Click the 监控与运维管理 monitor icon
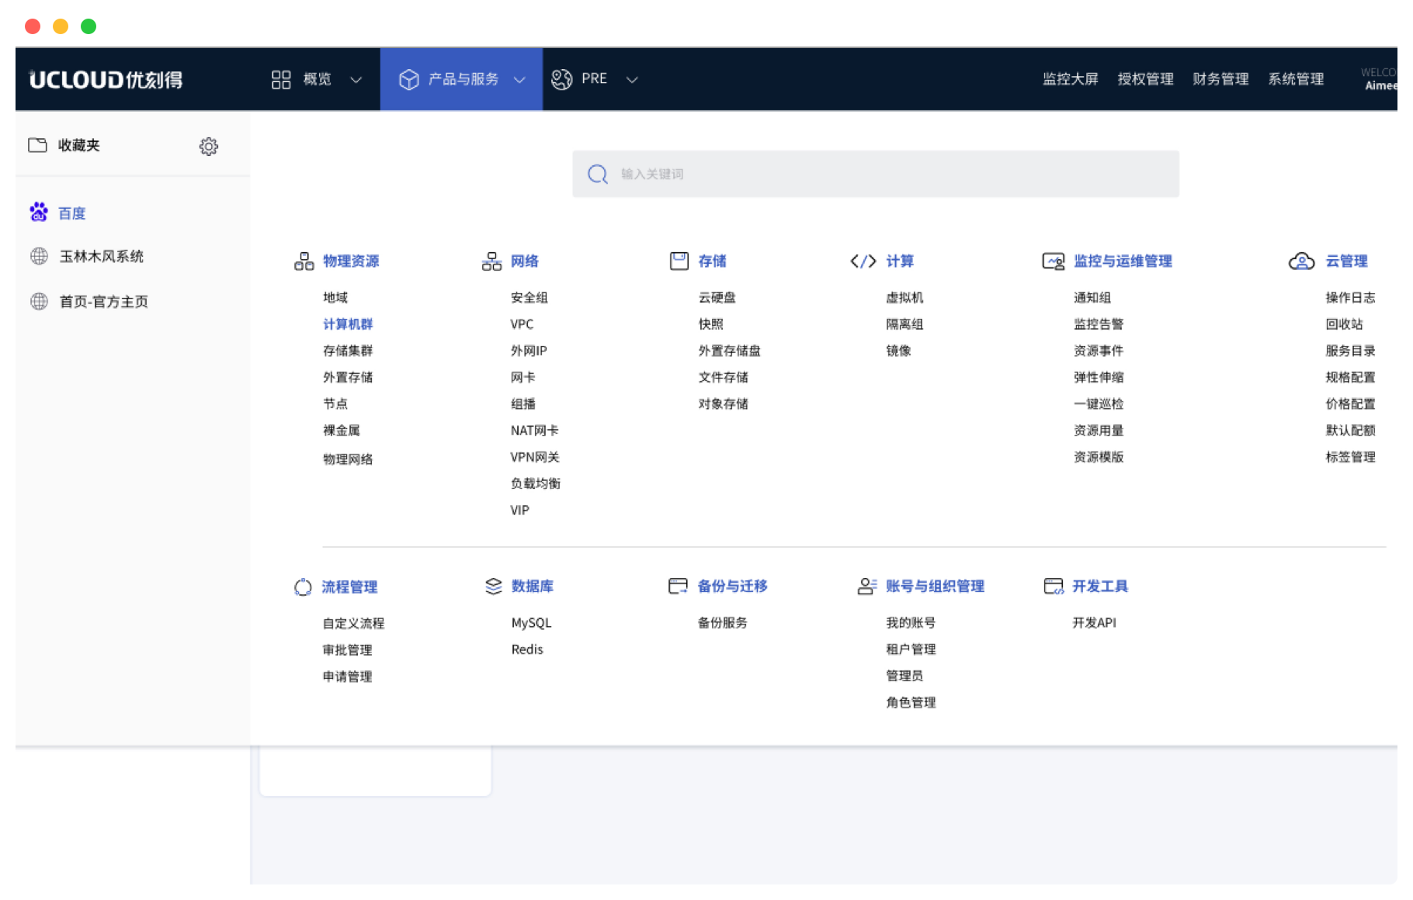The height and width of the screenshot is (900, 1413). [1054, 261]
